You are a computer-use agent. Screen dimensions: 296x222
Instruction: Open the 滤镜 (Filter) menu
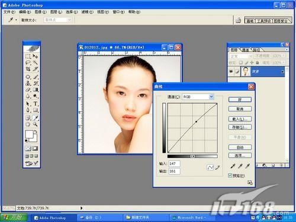click(x=87, y=12)
